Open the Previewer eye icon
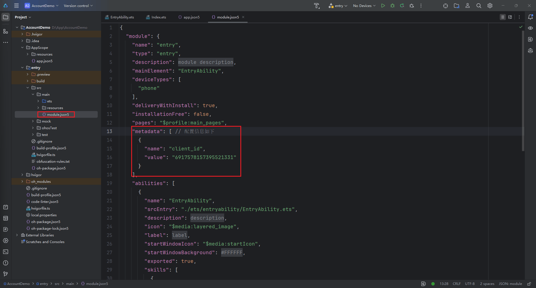 pos(530,28)
